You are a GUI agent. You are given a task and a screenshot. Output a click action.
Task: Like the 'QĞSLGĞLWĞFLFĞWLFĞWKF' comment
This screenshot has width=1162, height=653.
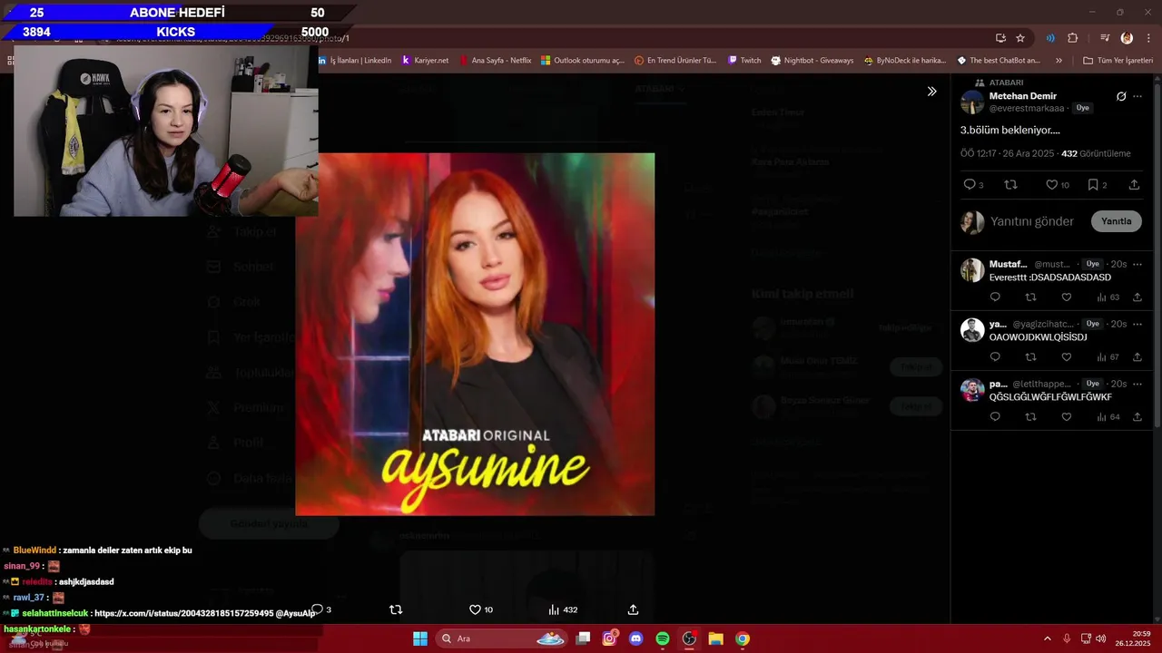pos(1067,417)
